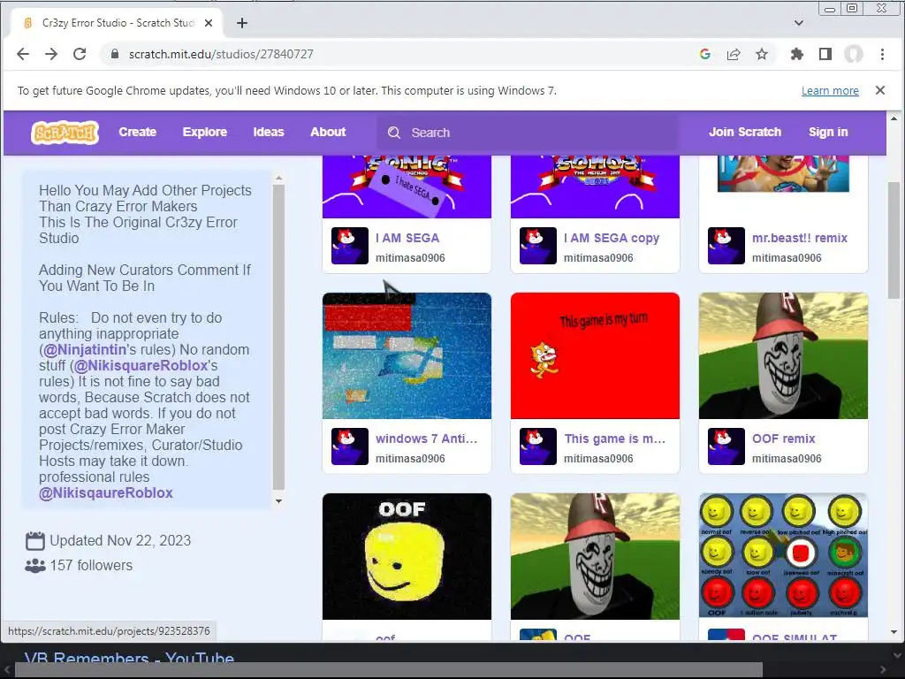
Task: Click the Chrome back arrow
Action: tap(23, 54)
